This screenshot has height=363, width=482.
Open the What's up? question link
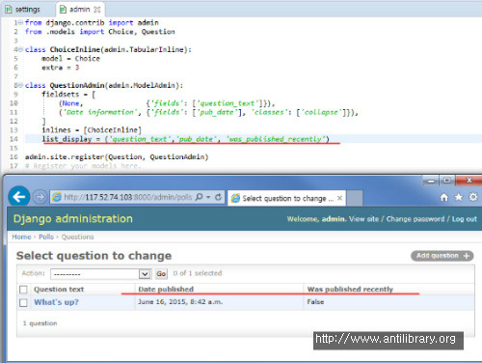(x=56, y=302)
